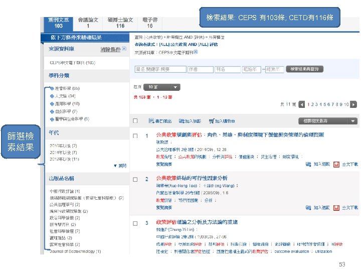The image size is (361, 271).
Task: Go to the next results page arrow
Action: [353, 104]
